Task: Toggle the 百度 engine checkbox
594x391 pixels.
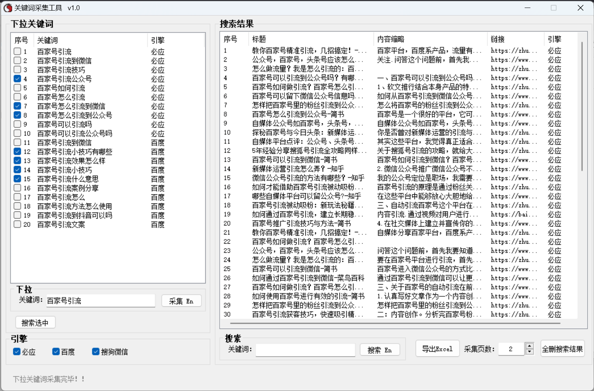Action: point(56,352)
